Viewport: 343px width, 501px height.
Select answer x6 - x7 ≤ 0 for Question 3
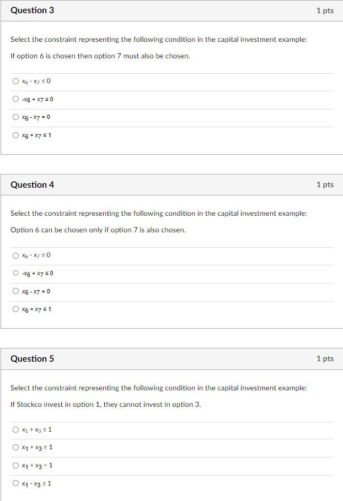coord(16,81)
